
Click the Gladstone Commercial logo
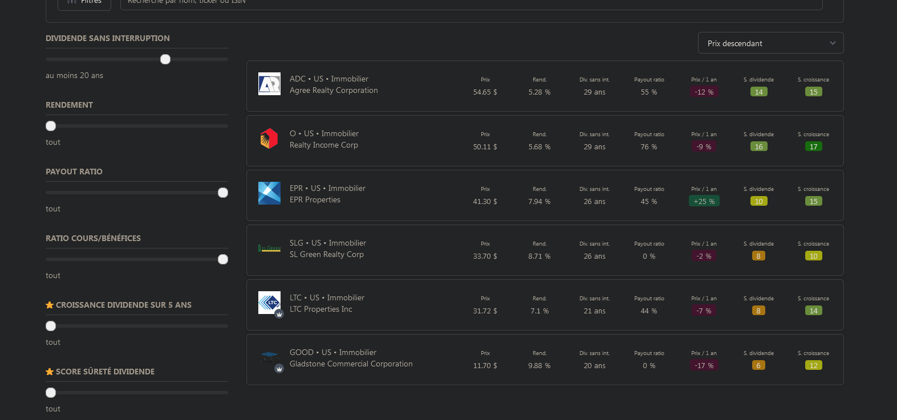tap(269, 357)
